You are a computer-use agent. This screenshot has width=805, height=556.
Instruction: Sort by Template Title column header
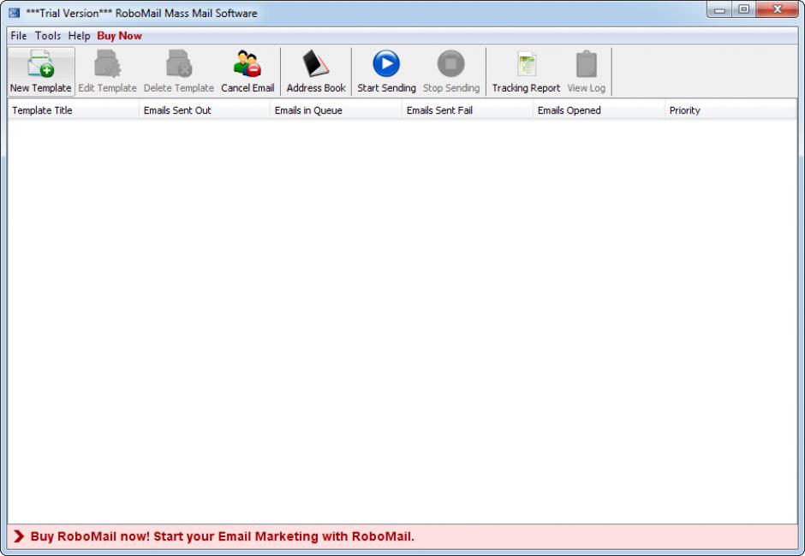click(x=43, y=110)
